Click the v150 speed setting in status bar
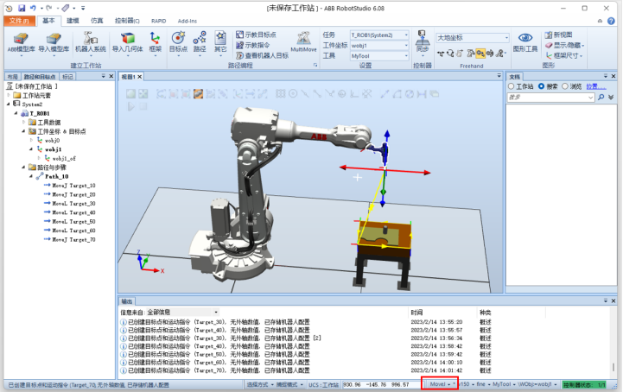This screenshot has width=623, height=392. [467, 384]
